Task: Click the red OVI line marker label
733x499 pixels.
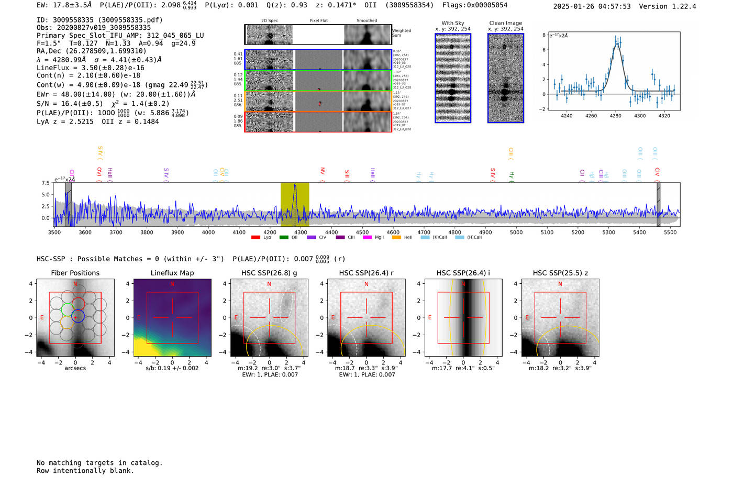Action: coord(99,173)
